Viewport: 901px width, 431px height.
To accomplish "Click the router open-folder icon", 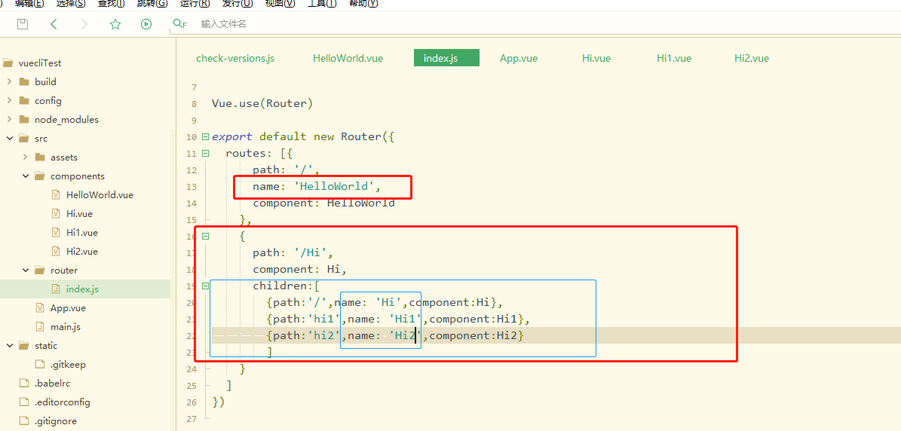I will click(x=40, y=270).
